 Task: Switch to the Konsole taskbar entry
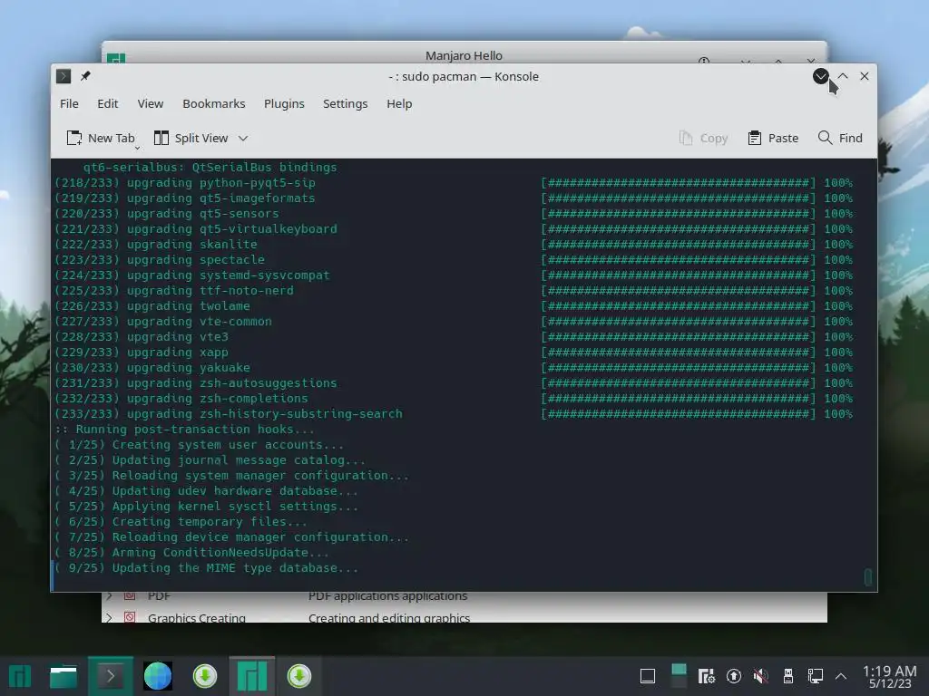coord(111,676)
